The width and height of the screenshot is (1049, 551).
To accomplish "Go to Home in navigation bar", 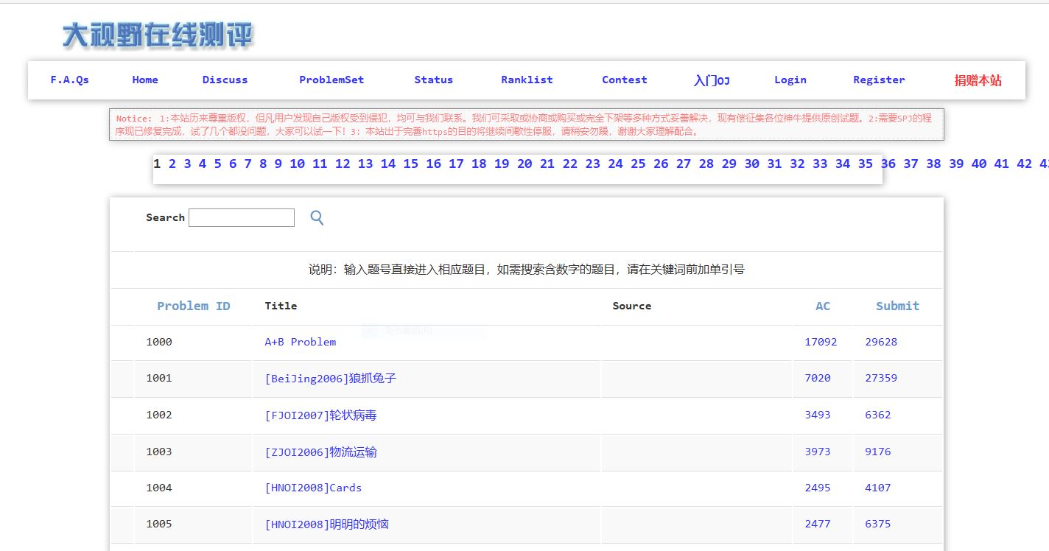I will pos(145,80).
